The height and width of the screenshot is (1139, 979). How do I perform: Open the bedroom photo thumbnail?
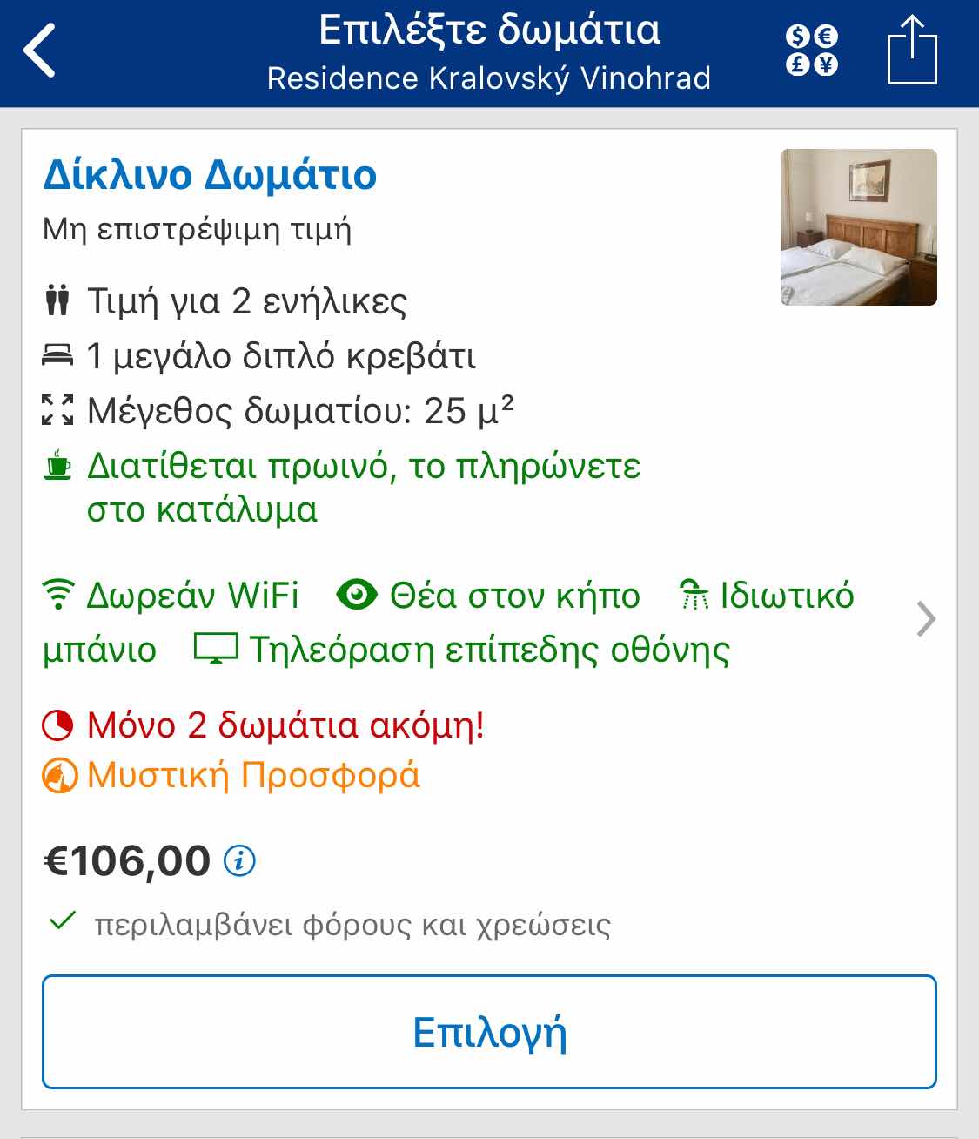point(859,227)
